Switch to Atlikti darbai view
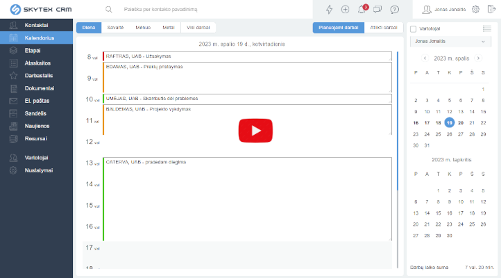The width and height of the screenshot is (501, 278). [x=384, y=28]
